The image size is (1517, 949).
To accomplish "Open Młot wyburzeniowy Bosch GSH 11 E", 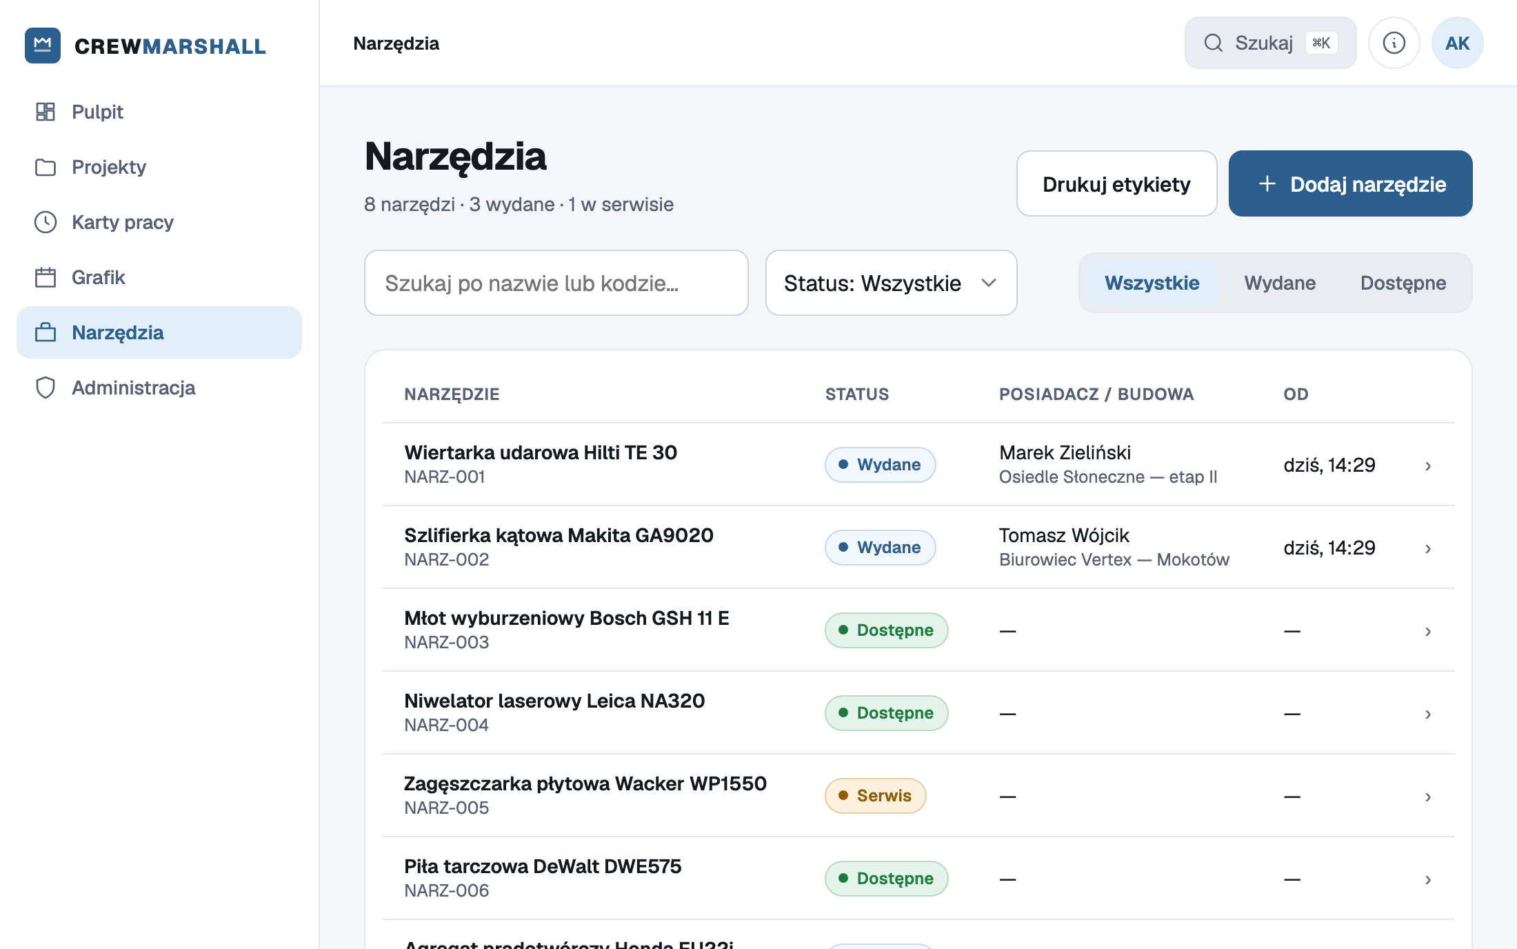I will click(x=567, y=618).
